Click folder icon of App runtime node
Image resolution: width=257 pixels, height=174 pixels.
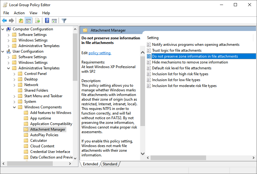[26, 118]
